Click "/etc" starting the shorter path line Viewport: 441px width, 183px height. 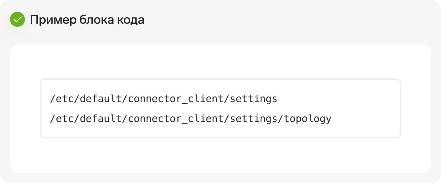coord(62,99)
